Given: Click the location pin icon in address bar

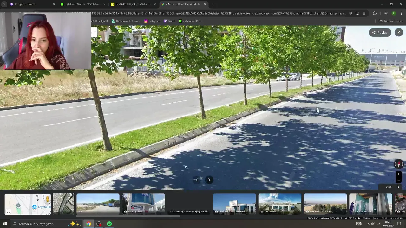Looking at the screenshot, I should pos(350,13).
